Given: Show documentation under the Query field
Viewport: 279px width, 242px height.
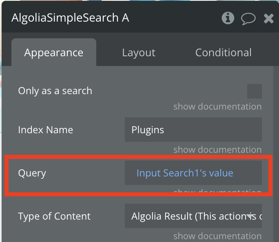Looking at the screenshot, I should (217, 191).
